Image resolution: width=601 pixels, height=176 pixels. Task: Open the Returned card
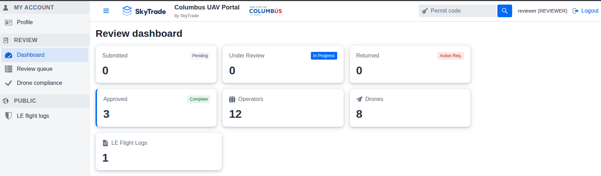click(410, 64)
